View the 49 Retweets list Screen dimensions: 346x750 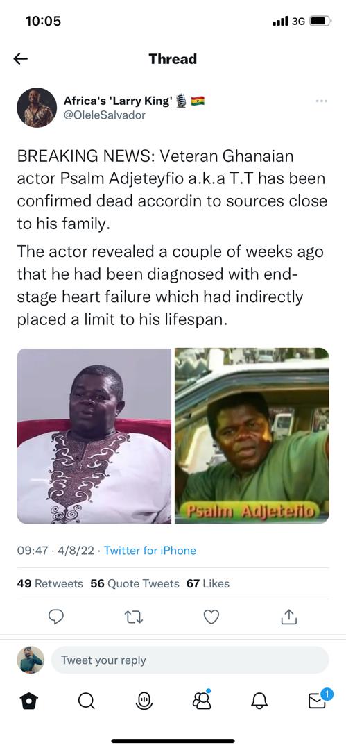(50, 583)
